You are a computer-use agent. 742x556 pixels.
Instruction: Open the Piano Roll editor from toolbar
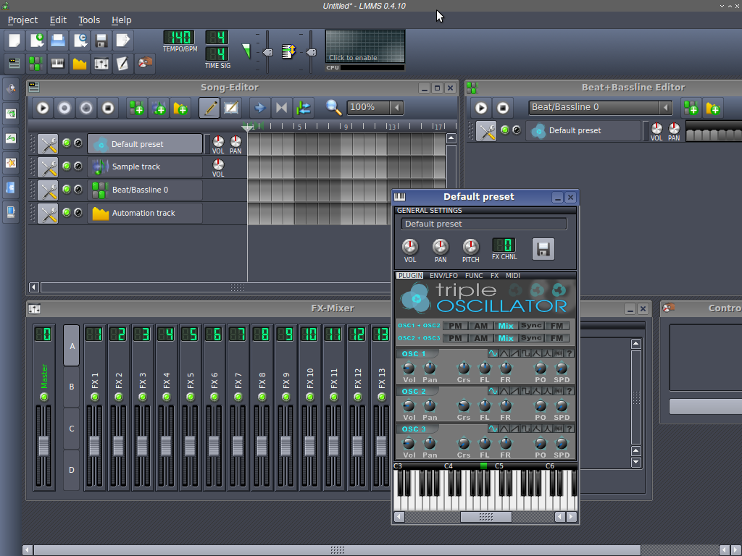[57, 64]
